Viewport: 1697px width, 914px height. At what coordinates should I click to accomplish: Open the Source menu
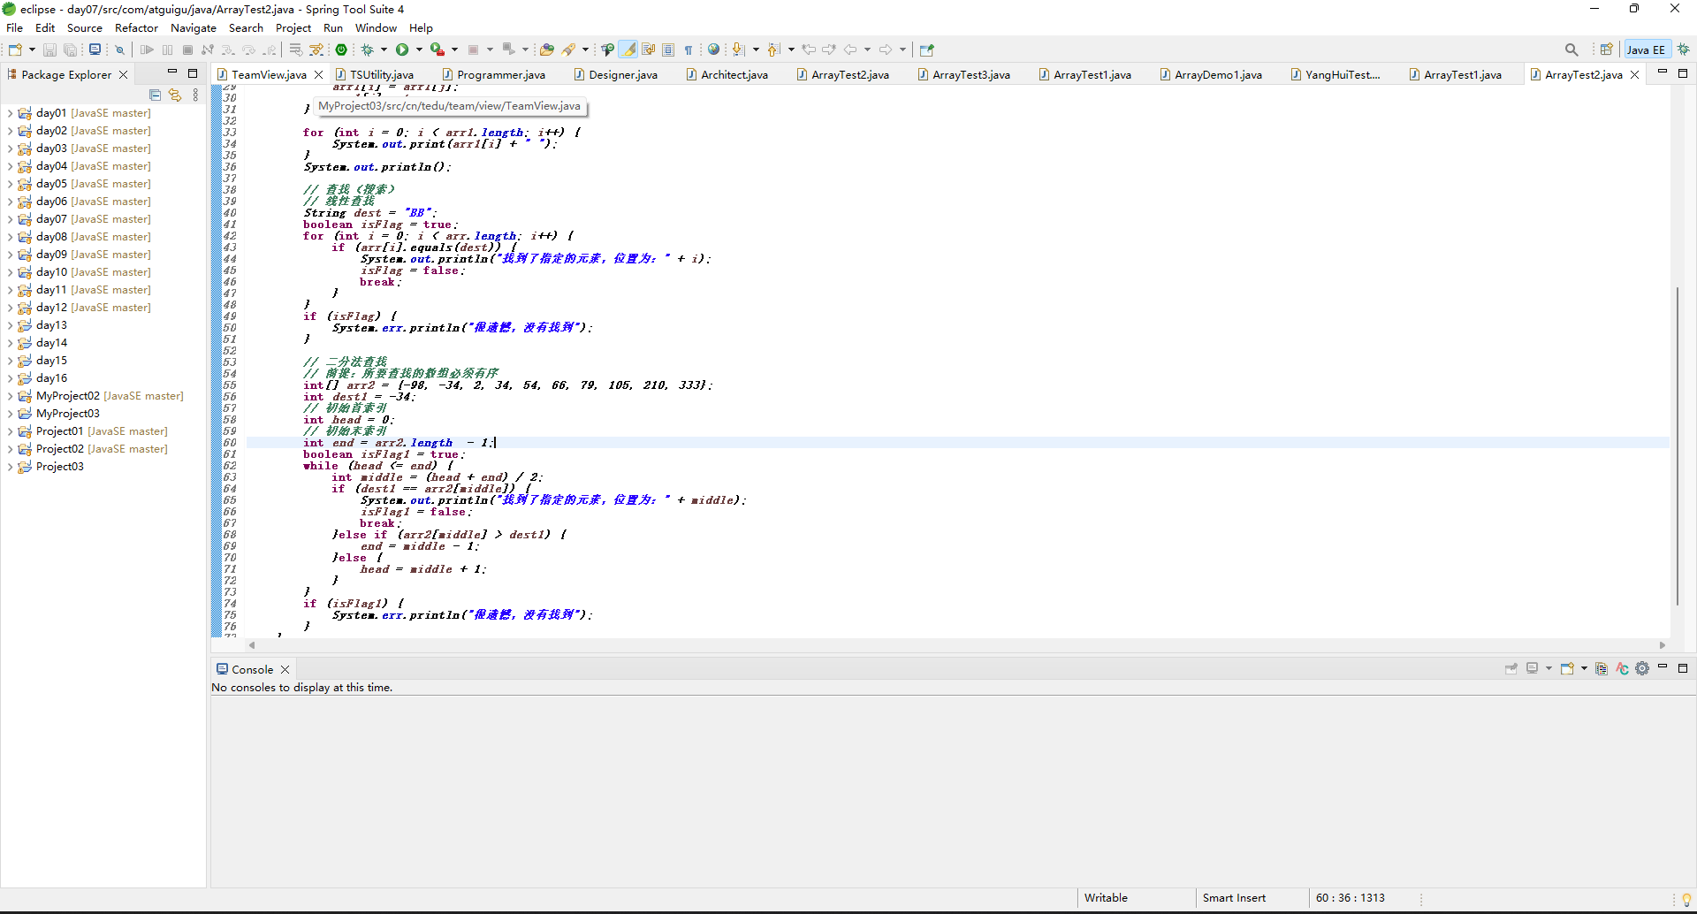(85, 27)
